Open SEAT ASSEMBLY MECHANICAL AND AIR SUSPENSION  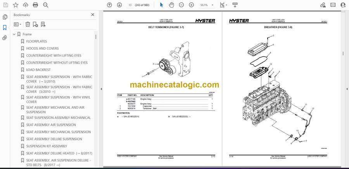click(55, 110)
